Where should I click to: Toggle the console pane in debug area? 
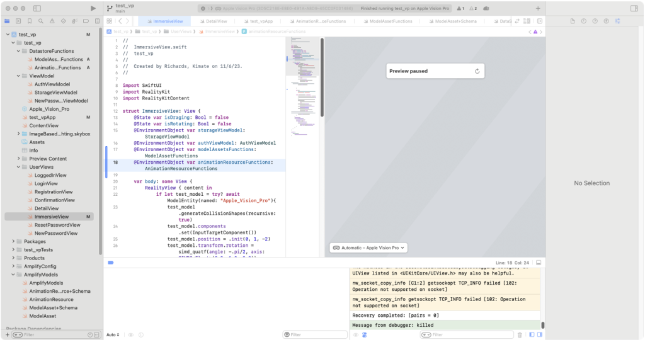pyautogui.click(x=540, y=335)
